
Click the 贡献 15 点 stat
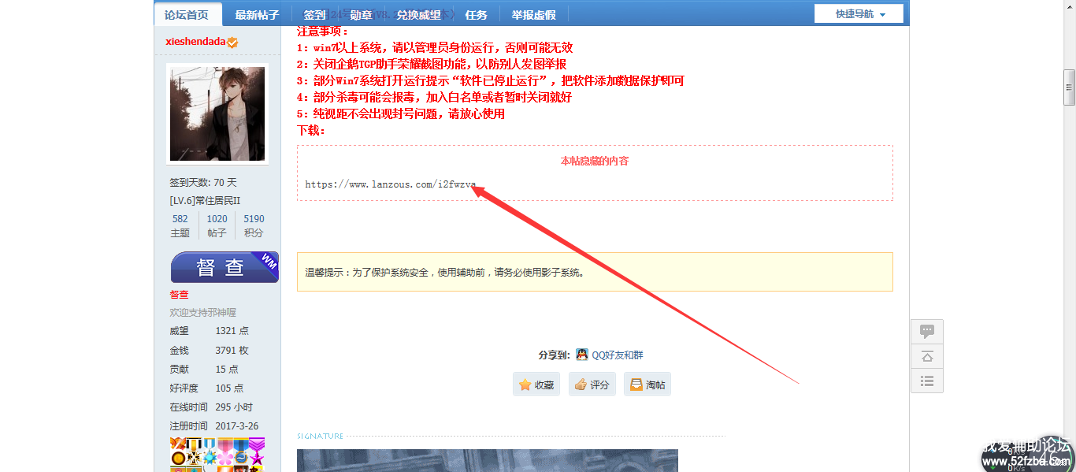click(x=204, y=369)
